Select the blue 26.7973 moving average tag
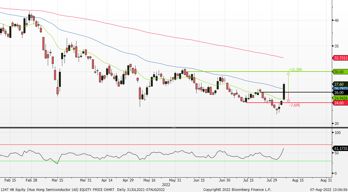The height and width of the screenshot is (192, 348). pos(340,89)
